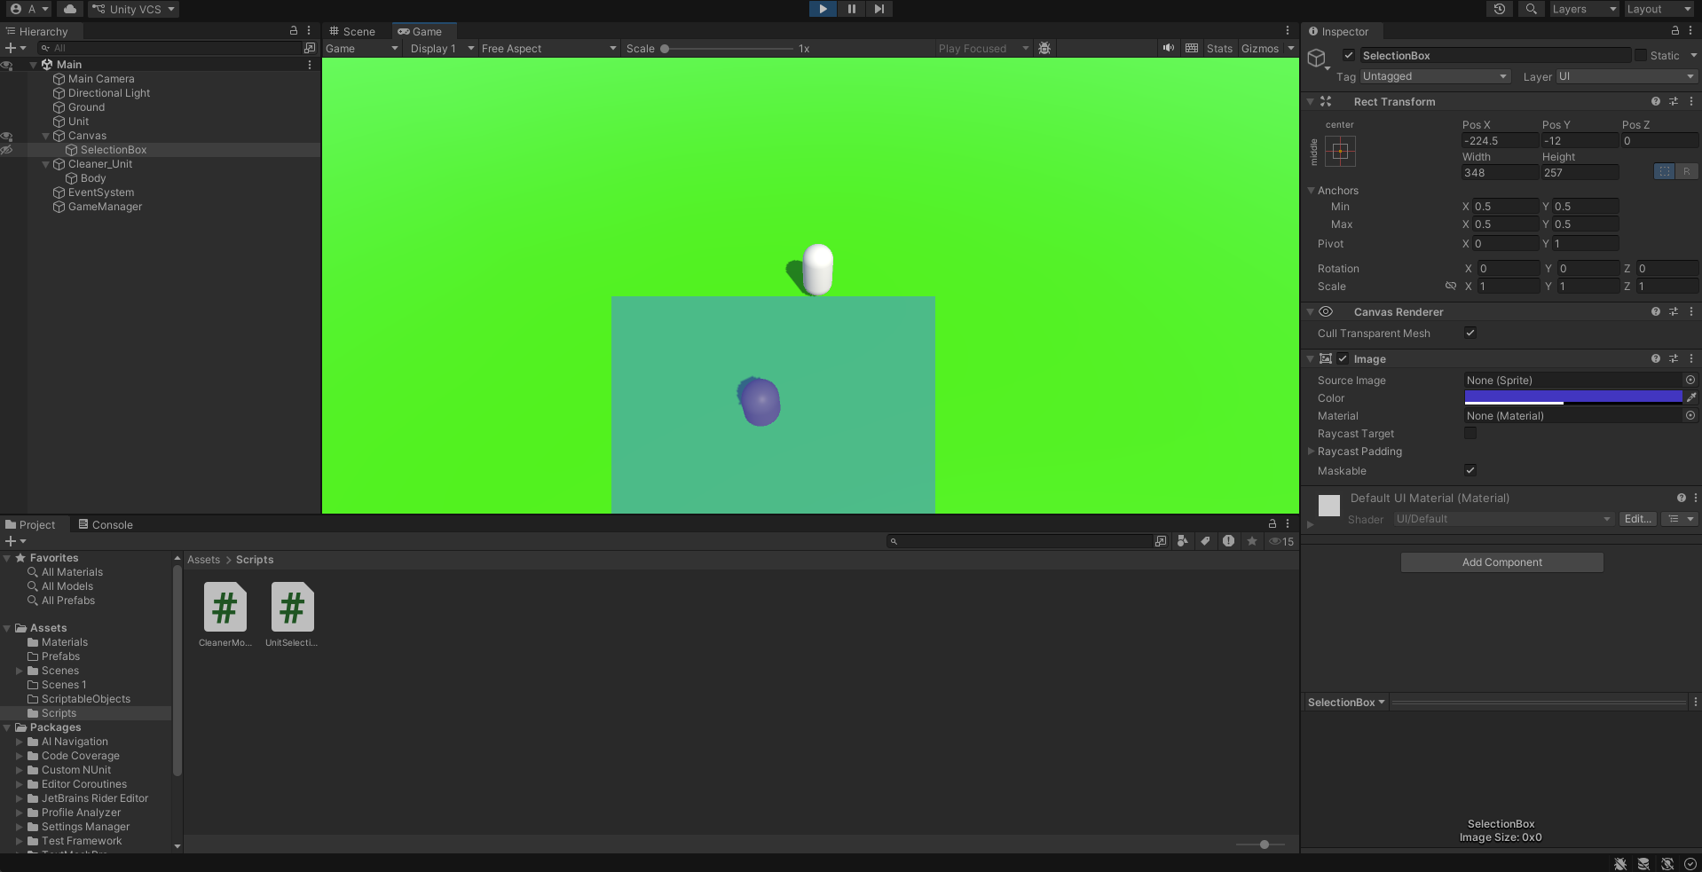Click the Add Component button
1702x872 pixels.
1501,562
